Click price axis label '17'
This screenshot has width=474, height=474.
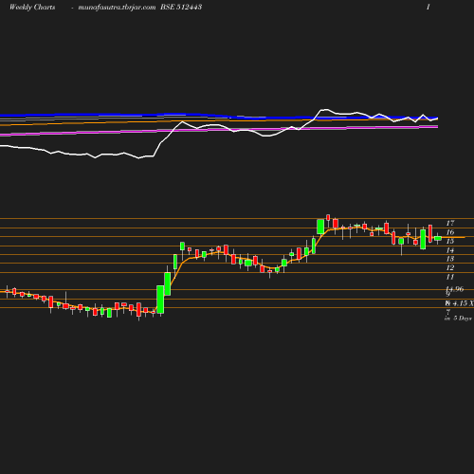coord(450,223)
